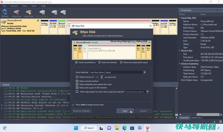Open Microsoft Edge from taskbar
223x132 pixels.
click(x=124, y=128)
